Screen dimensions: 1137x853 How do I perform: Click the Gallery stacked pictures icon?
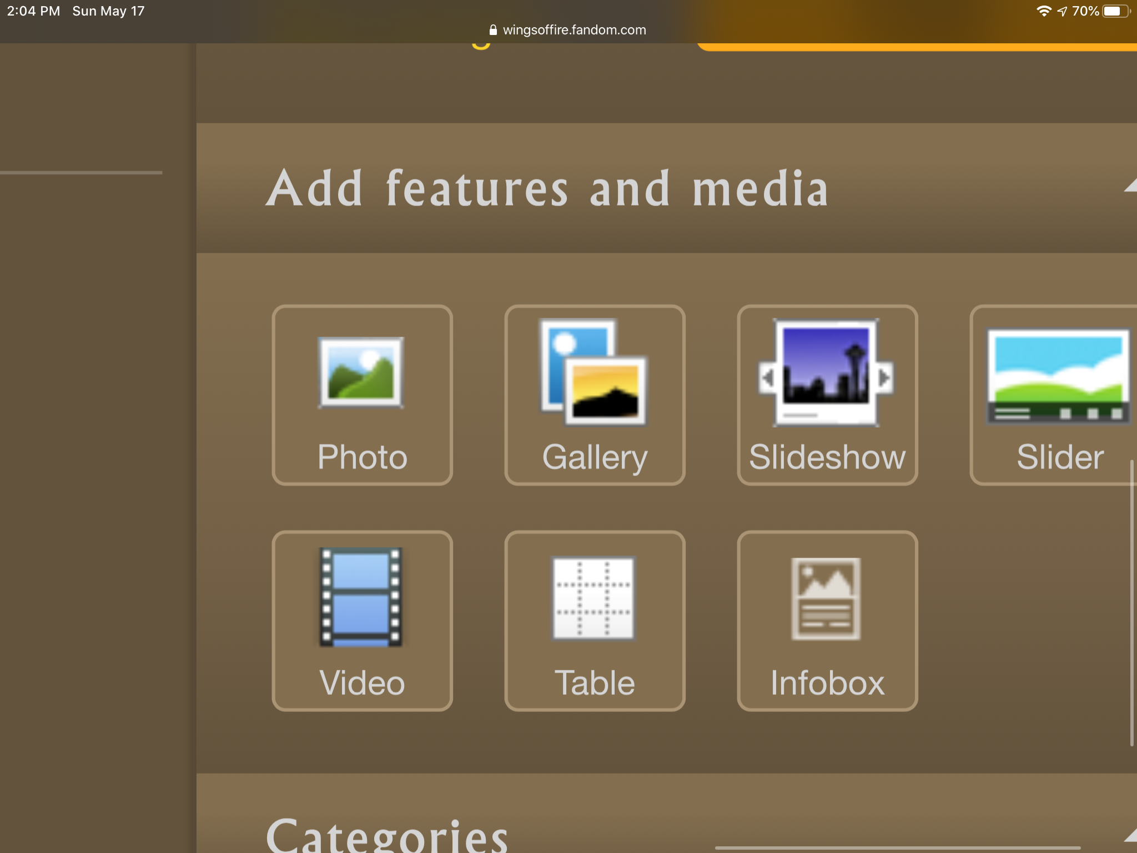point(594,372)
